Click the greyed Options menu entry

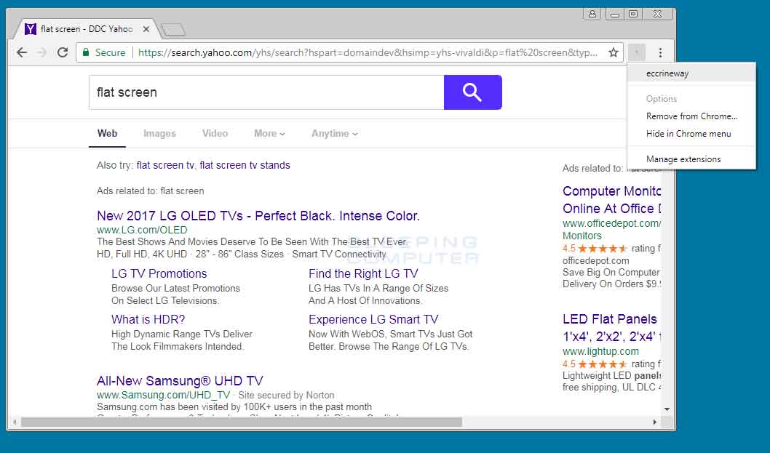click(x=691, y=99)
